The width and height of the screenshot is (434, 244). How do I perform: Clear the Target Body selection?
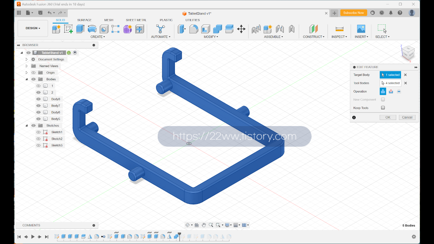tap(405, 75)
